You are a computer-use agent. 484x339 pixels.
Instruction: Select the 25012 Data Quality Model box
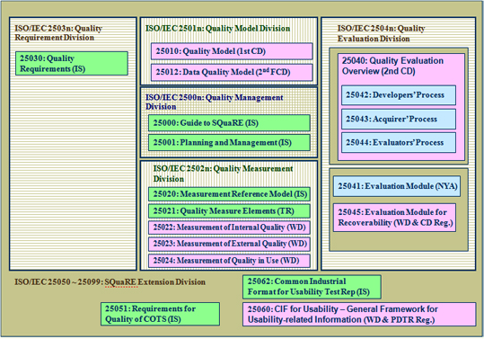coord(232,72)
